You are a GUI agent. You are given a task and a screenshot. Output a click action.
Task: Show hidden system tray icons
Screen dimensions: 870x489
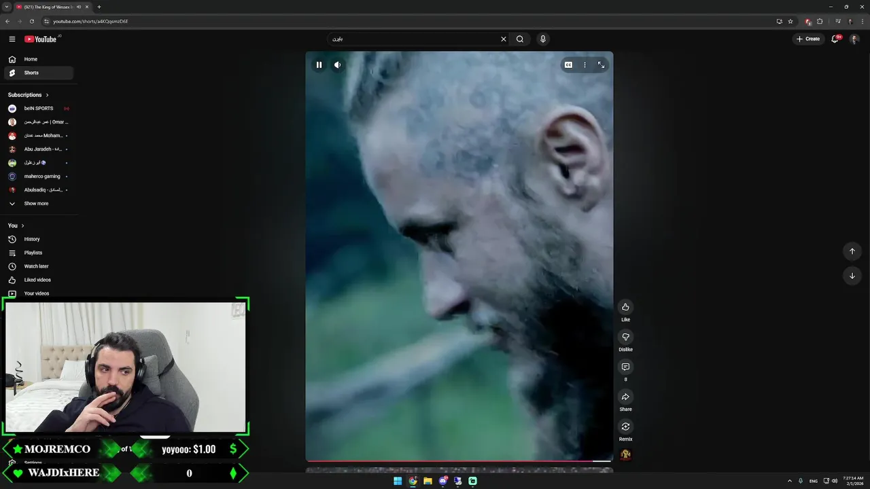coord(789,481)
